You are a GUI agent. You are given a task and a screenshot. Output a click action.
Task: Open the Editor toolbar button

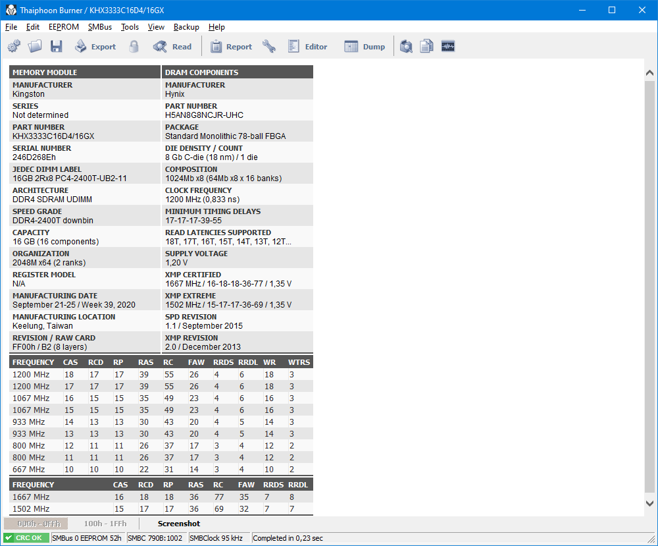click(307, 46)
